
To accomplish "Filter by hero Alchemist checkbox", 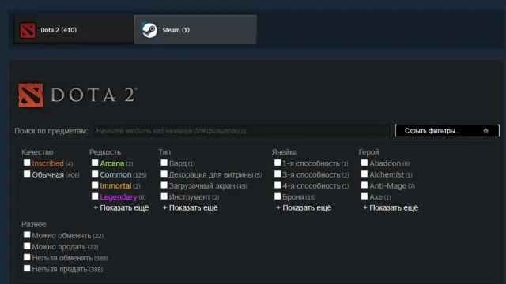I will 364,174.
